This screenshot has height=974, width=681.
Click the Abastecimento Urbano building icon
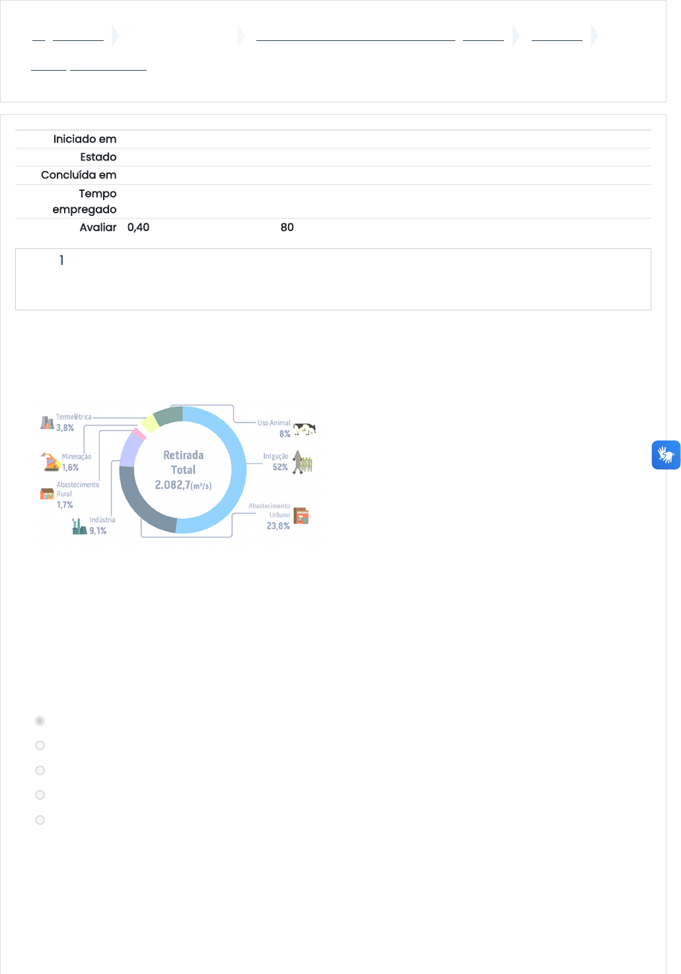pos(301,516)
